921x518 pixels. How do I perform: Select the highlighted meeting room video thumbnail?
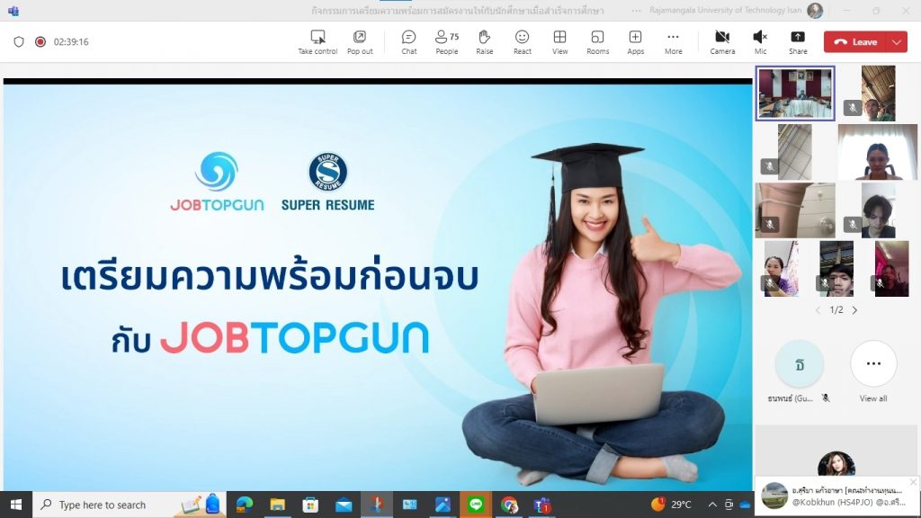tap(795, 93)
